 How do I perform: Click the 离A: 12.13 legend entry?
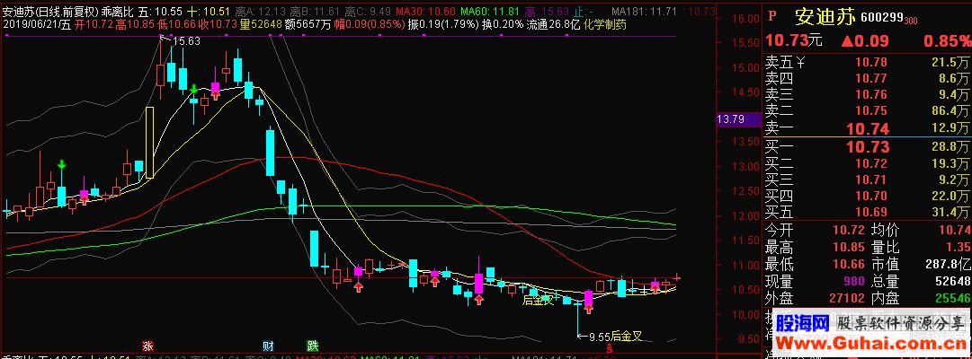pos(260,11)
